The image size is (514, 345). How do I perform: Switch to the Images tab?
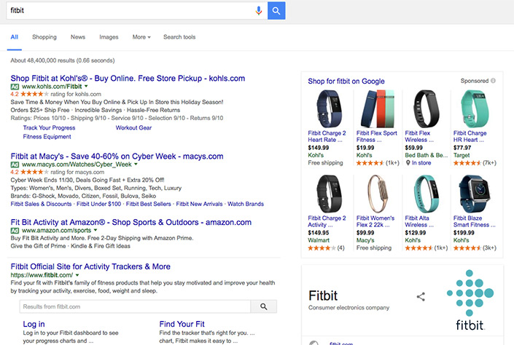tap(109, 37)
